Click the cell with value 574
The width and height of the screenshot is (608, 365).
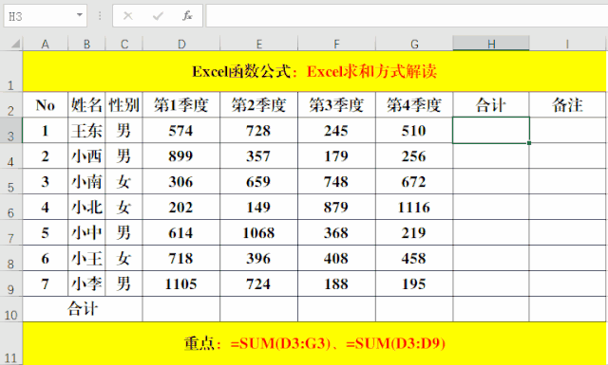pyautogui.click(x=181, y=130)
